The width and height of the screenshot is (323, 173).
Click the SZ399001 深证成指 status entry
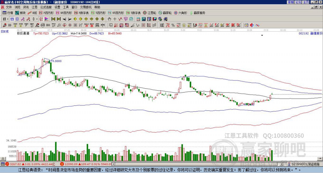tap(304, 164)
